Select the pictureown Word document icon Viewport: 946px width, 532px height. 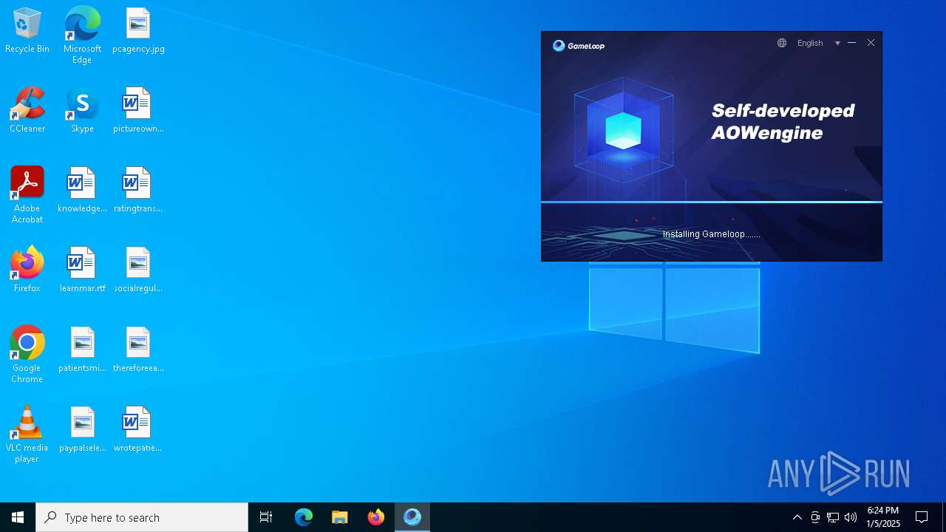(138, 111)
